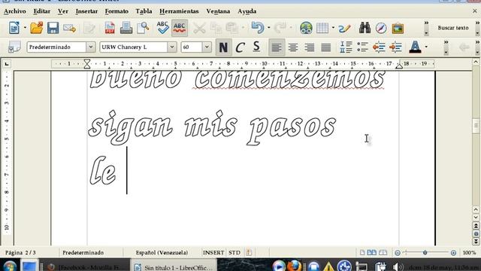The height and width of the screenshot is (271, 481).
Task: Open the Ayuda menu
Action: pyautogui.click(x=247, y=11)
